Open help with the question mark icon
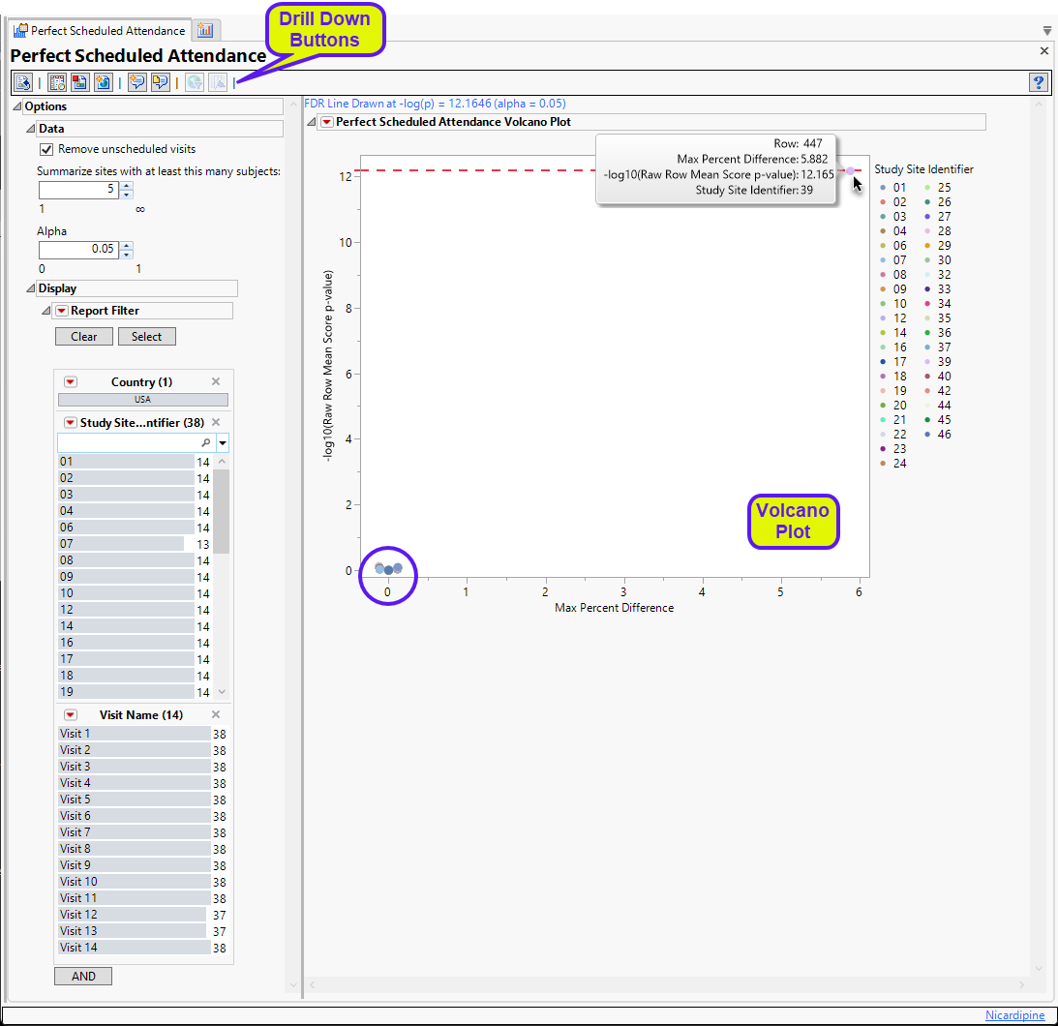Viewport: 1058px width, 1026px height. (x=1039, y=83)
